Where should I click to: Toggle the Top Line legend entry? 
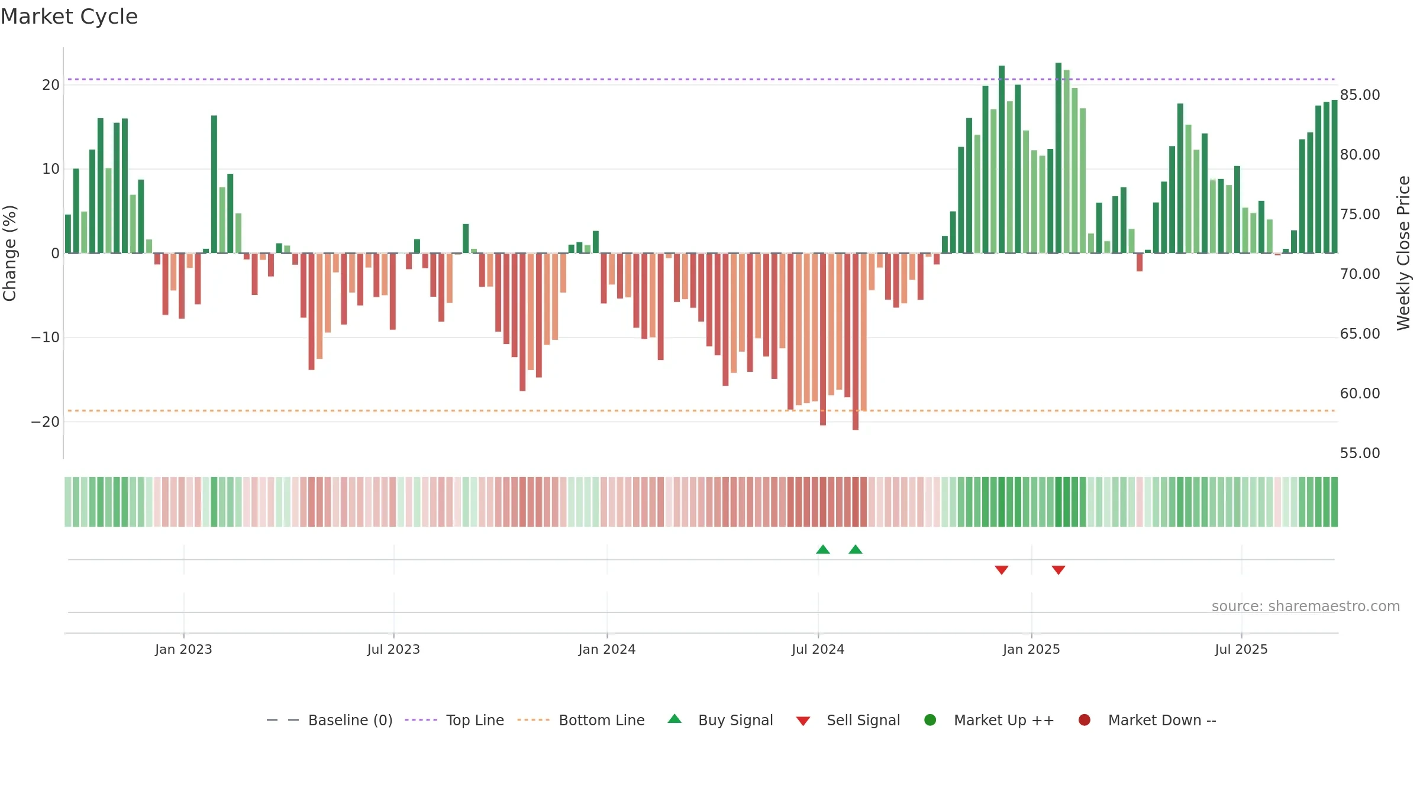coord(454,720)
